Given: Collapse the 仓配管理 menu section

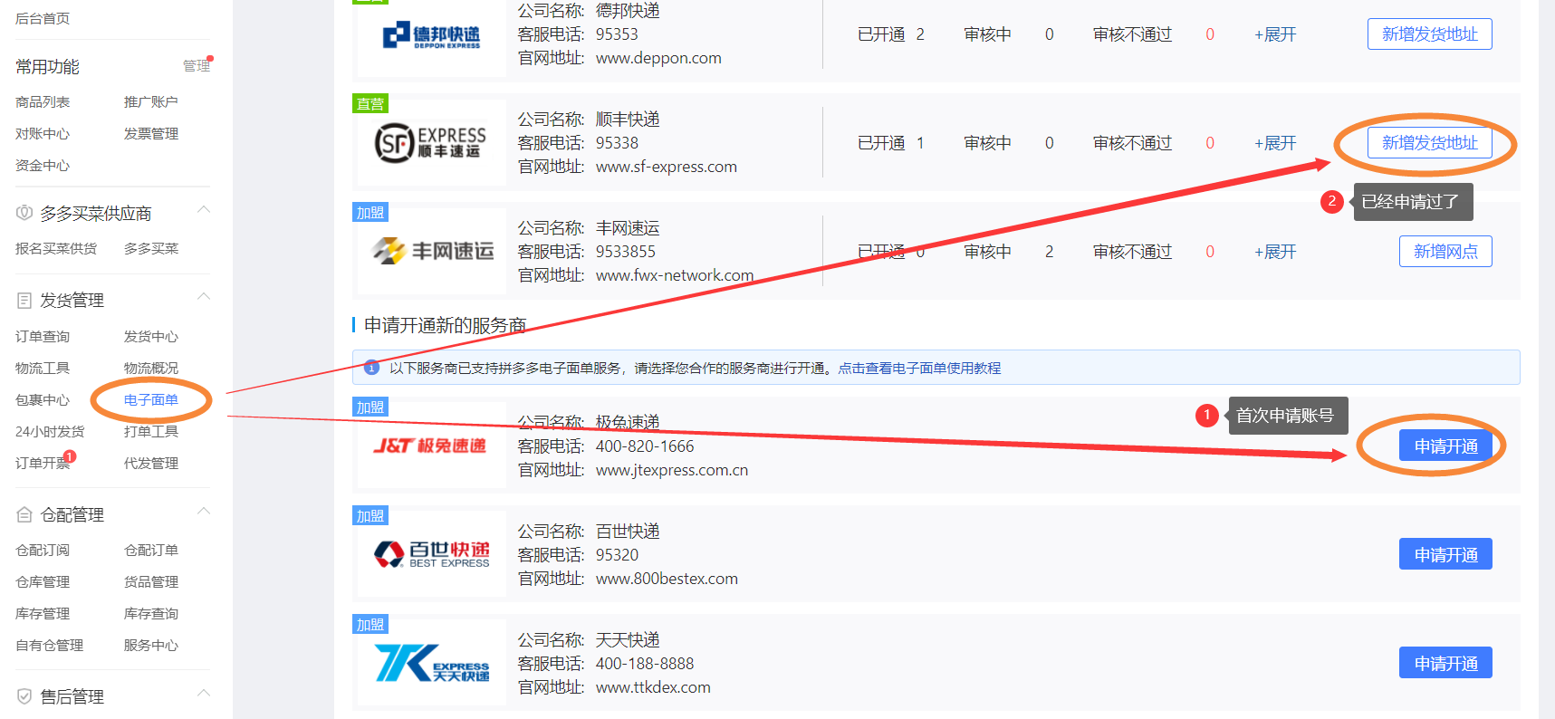Looking at the screenshot, I should click(204, 512).
